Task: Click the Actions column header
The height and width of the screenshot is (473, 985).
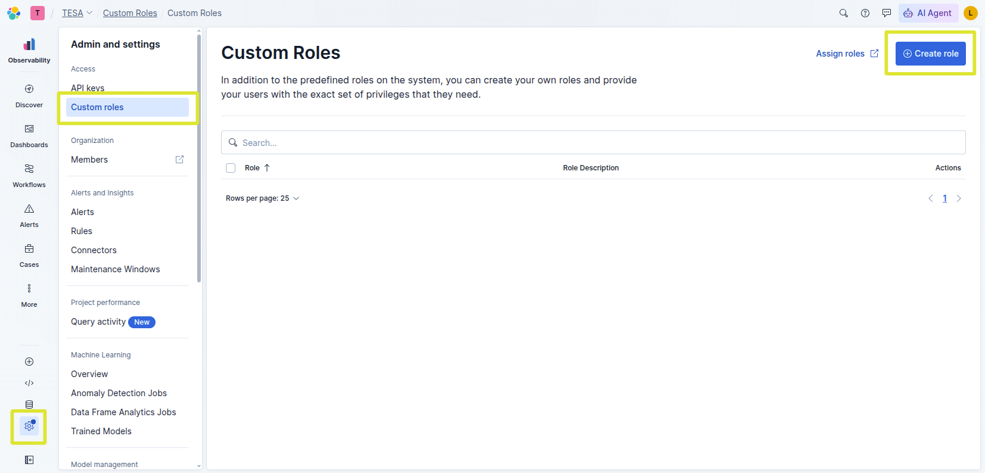Action: [x=948, y=168]
